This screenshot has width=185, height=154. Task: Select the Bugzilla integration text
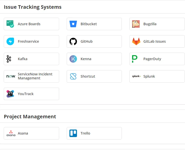click(150, 24)
